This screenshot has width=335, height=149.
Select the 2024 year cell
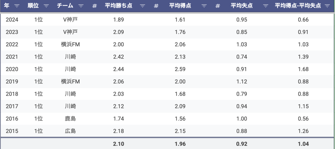[12, 20]
